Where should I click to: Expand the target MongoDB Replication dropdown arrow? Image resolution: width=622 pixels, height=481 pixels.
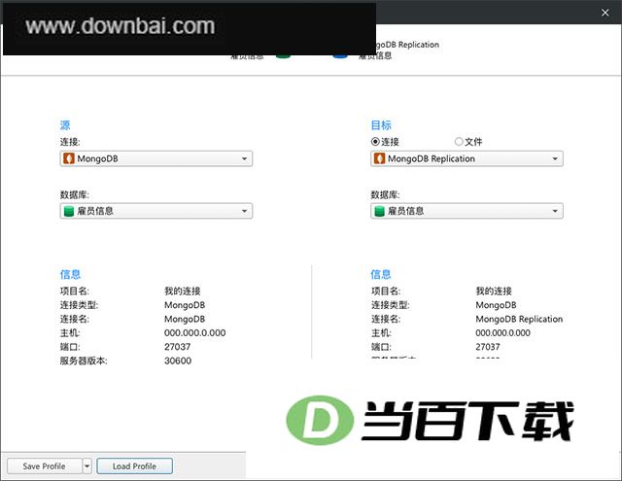click(555, 158)
